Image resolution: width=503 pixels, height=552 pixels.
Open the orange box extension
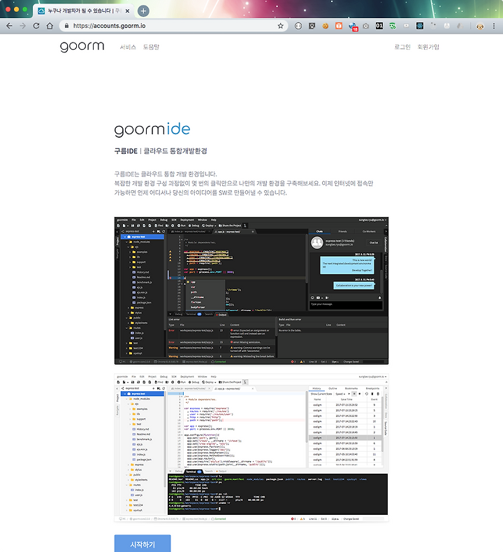click(339, 26)
